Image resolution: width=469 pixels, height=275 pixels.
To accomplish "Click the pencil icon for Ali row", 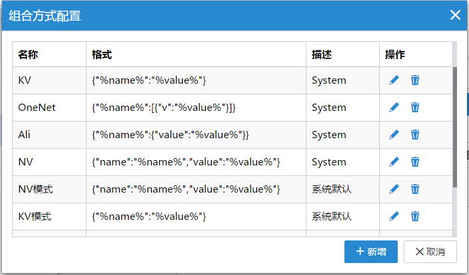I will pos(394,135).
